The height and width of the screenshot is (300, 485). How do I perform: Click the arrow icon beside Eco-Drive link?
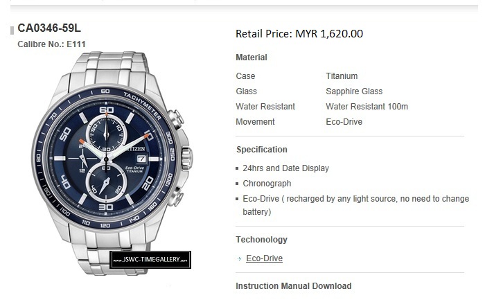click(239, 258)
